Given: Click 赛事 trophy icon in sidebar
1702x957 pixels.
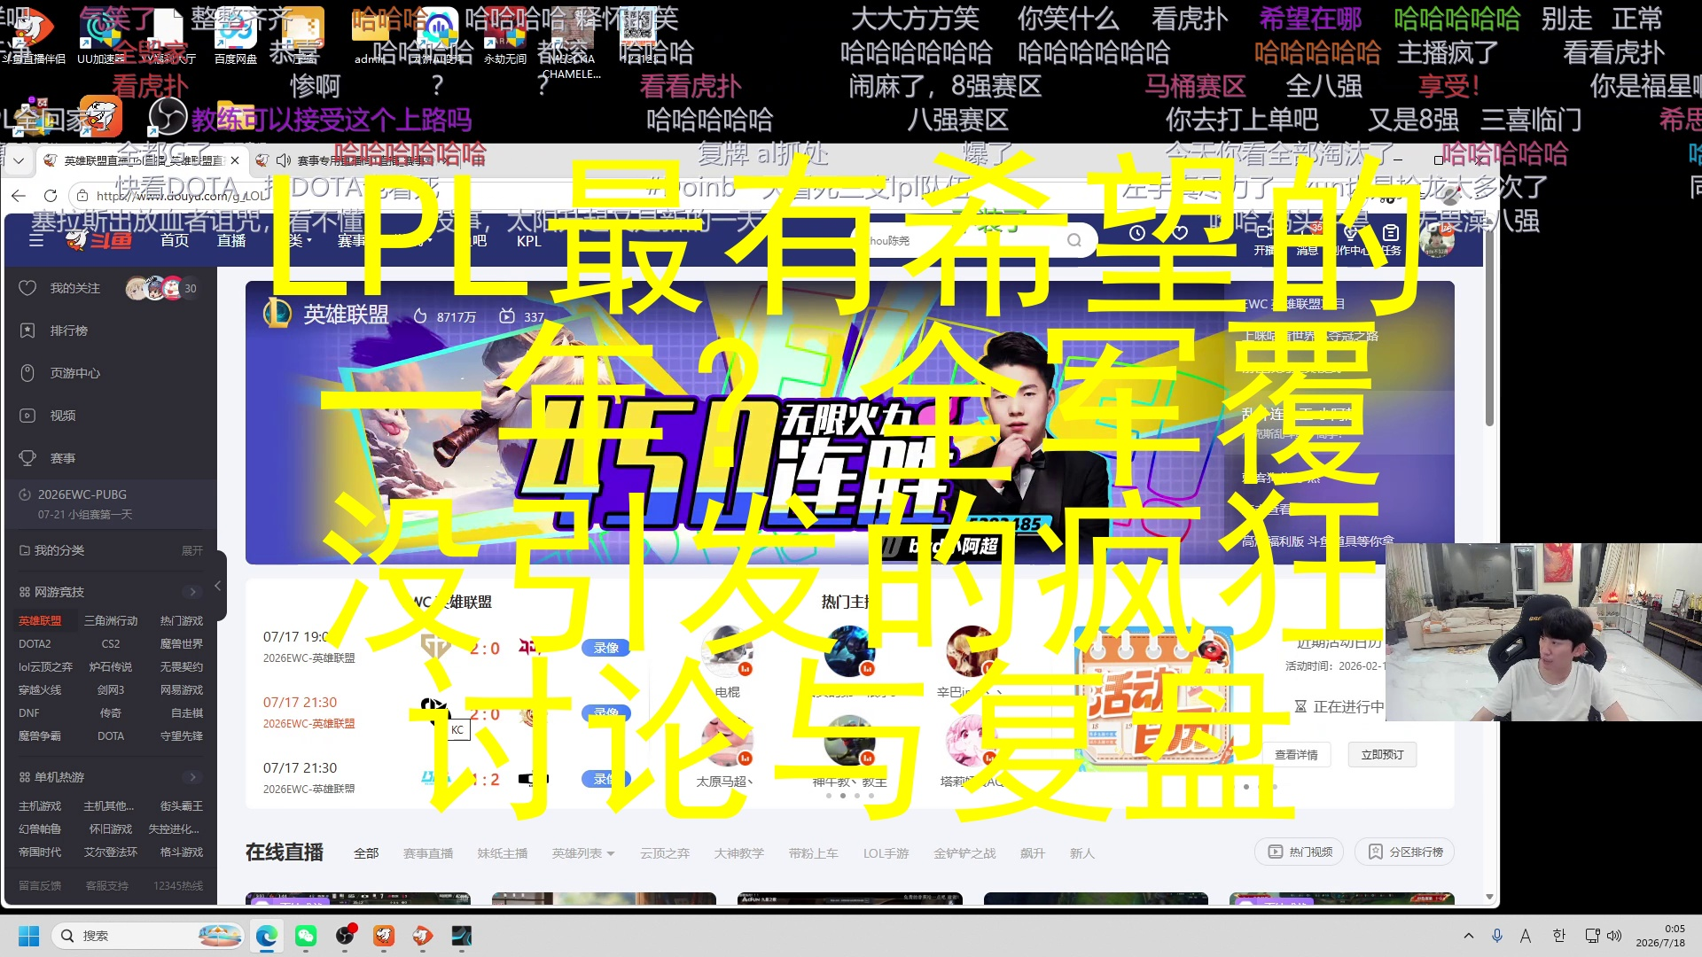Looking at the screenshot, I should tap(27, 458).
